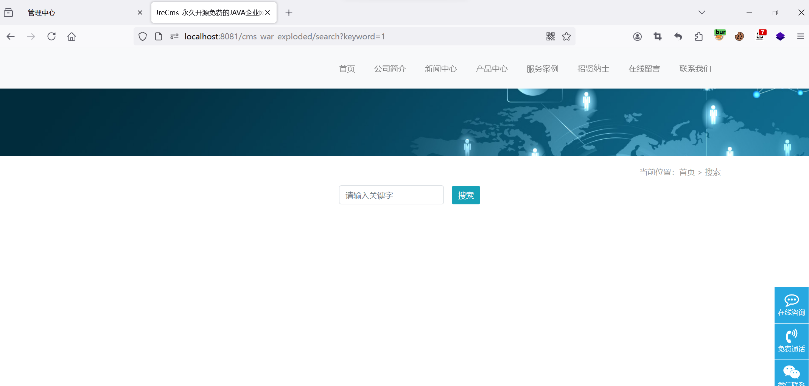Open the extension with red 7 badge
Viewport: 809px width, 386px height.
(761, 35)
